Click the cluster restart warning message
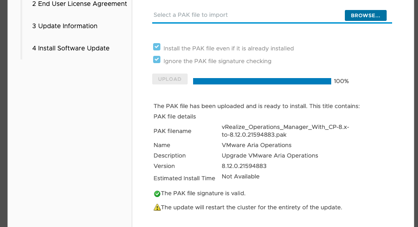This screenshot has width=418, height=227. point(251,207)
